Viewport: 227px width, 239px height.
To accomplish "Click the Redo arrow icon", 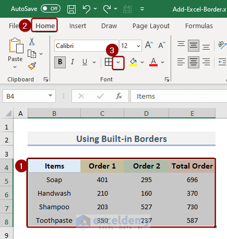I will point(107,9).
